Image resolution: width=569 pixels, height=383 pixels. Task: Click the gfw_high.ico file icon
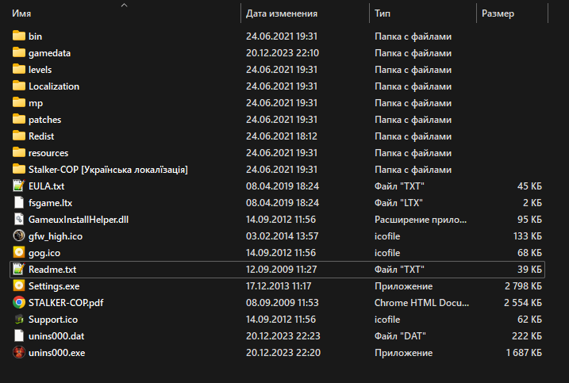click(19, 236)
